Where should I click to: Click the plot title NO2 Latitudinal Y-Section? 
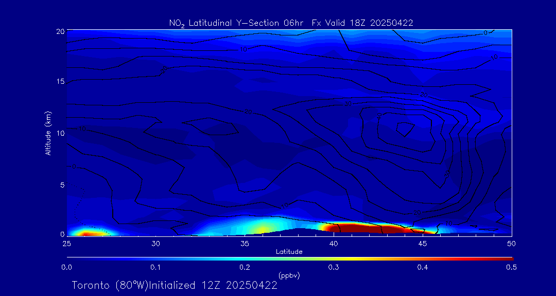291,23
